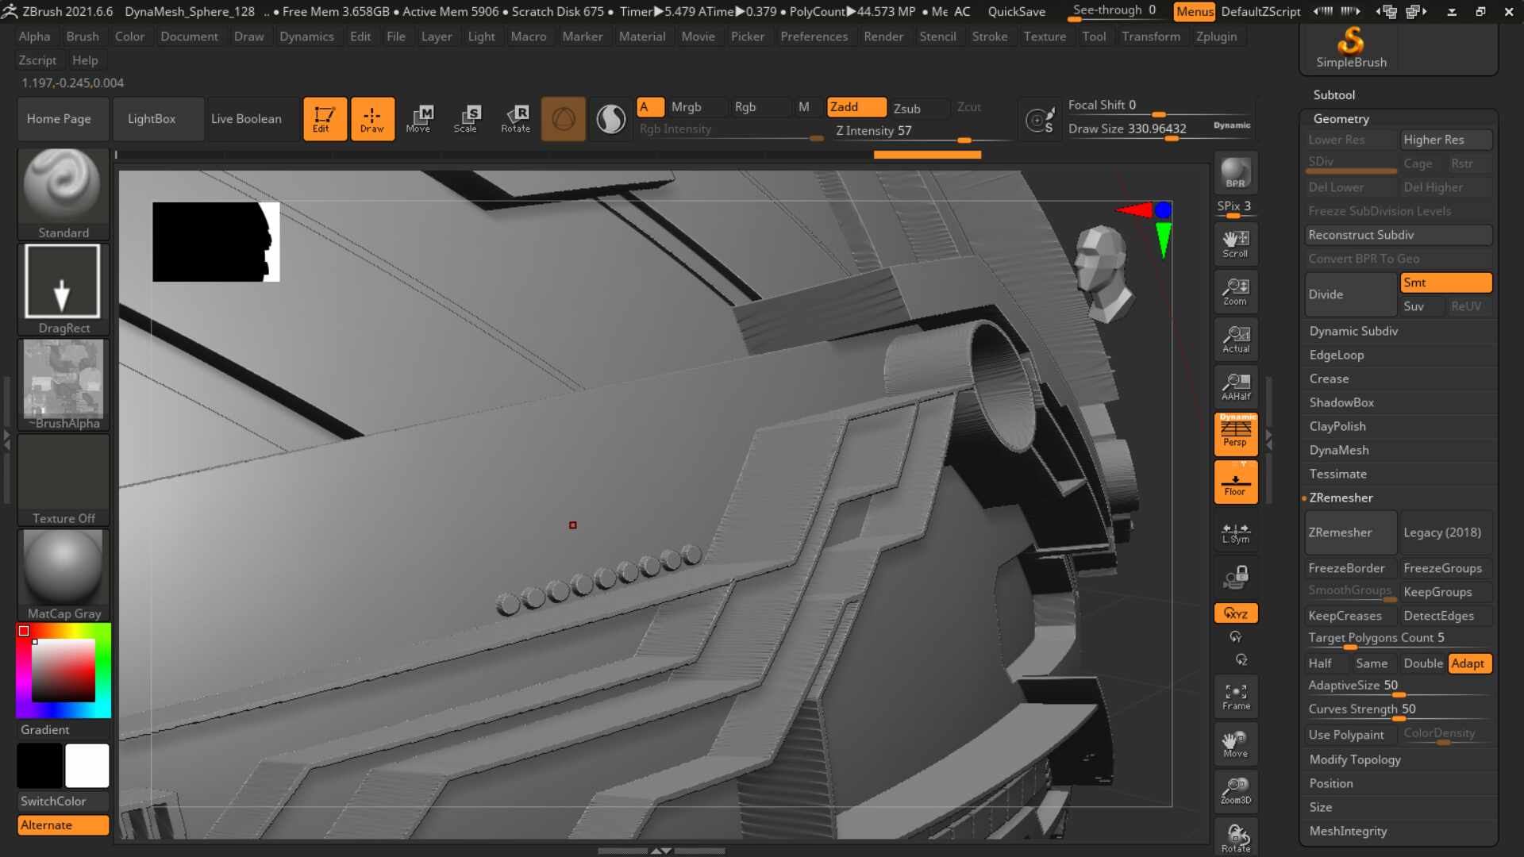The width and height of the screenshot is (1524, 857).
Task: Click the white secondary color swatch
Action: (87, 766)
